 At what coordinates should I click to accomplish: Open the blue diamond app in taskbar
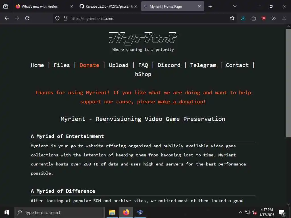pyautogui.click(x=140, y=212)
